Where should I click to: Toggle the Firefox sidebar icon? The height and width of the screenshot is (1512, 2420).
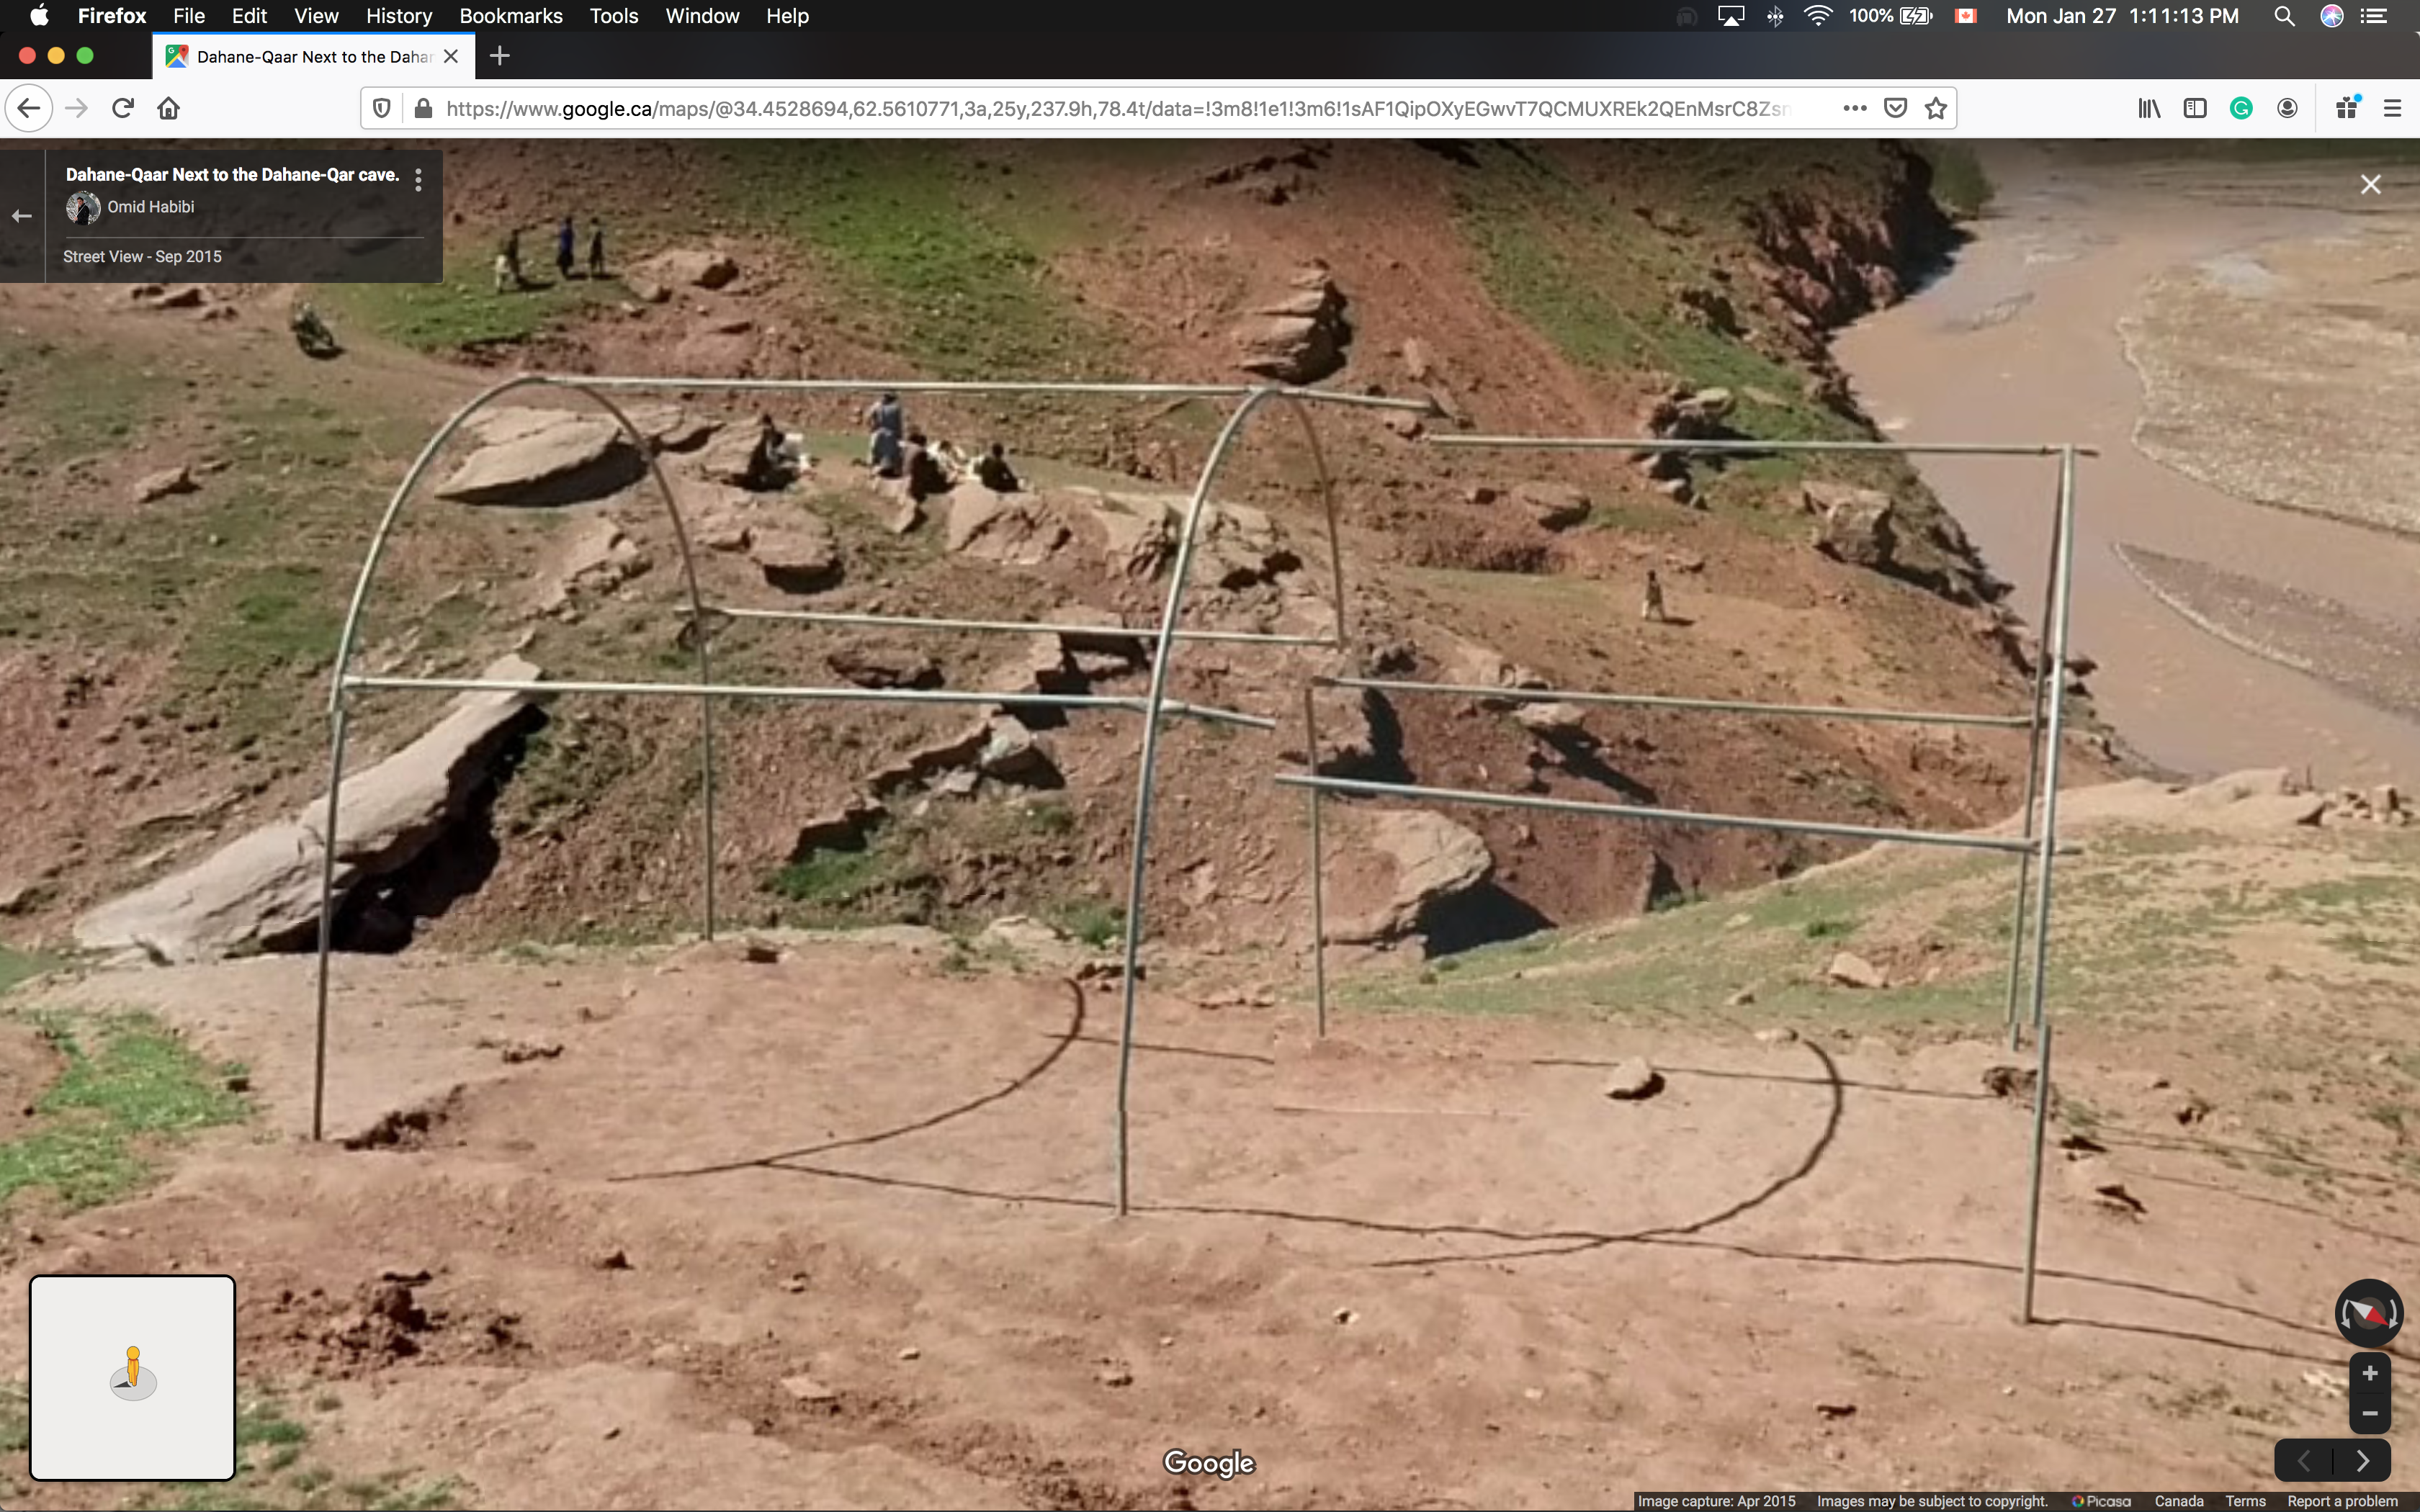(x=2195, y=108)
